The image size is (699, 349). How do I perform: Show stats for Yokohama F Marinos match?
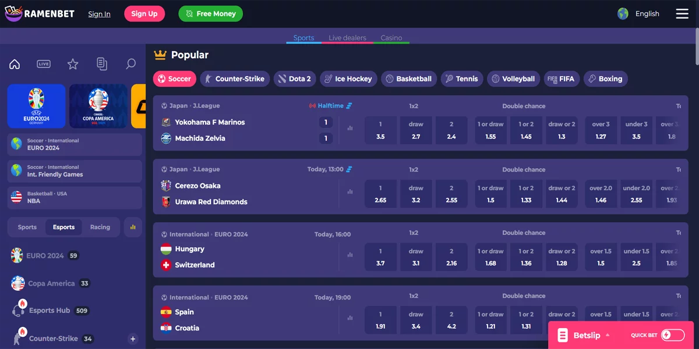(x=350, y=128)
